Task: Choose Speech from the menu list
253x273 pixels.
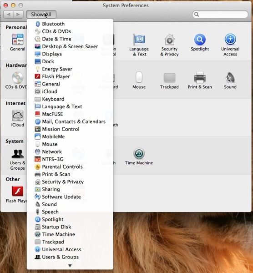Action: click(70, 212)
